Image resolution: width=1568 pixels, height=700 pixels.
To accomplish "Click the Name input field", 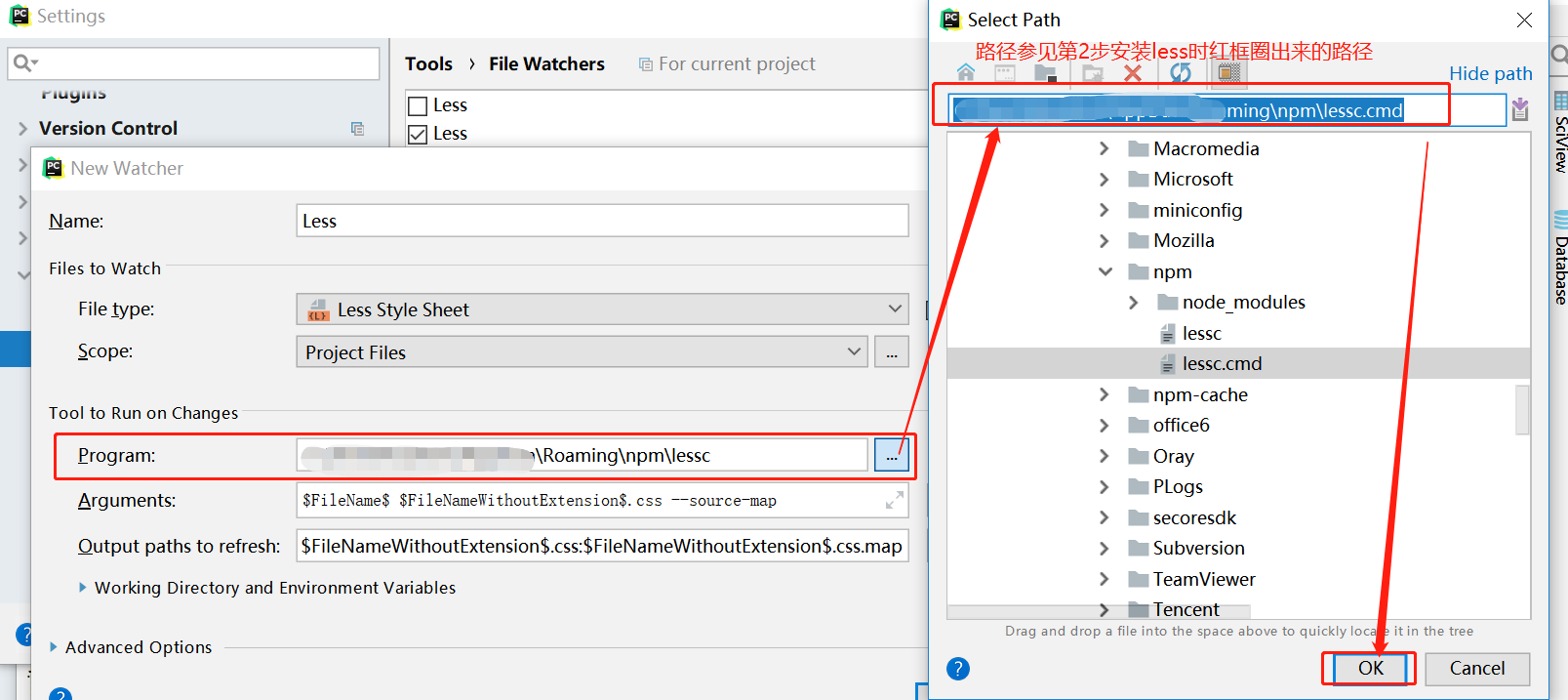I will [602, 221].
